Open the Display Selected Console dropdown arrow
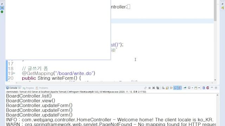This screenshot has height=126, width=225. pos(192,88)
